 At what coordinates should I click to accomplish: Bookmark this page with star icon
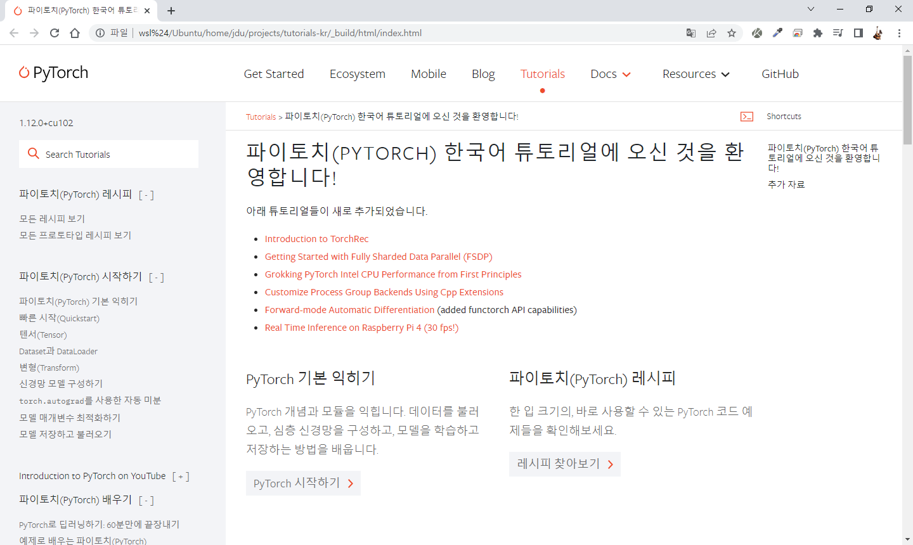732,33
